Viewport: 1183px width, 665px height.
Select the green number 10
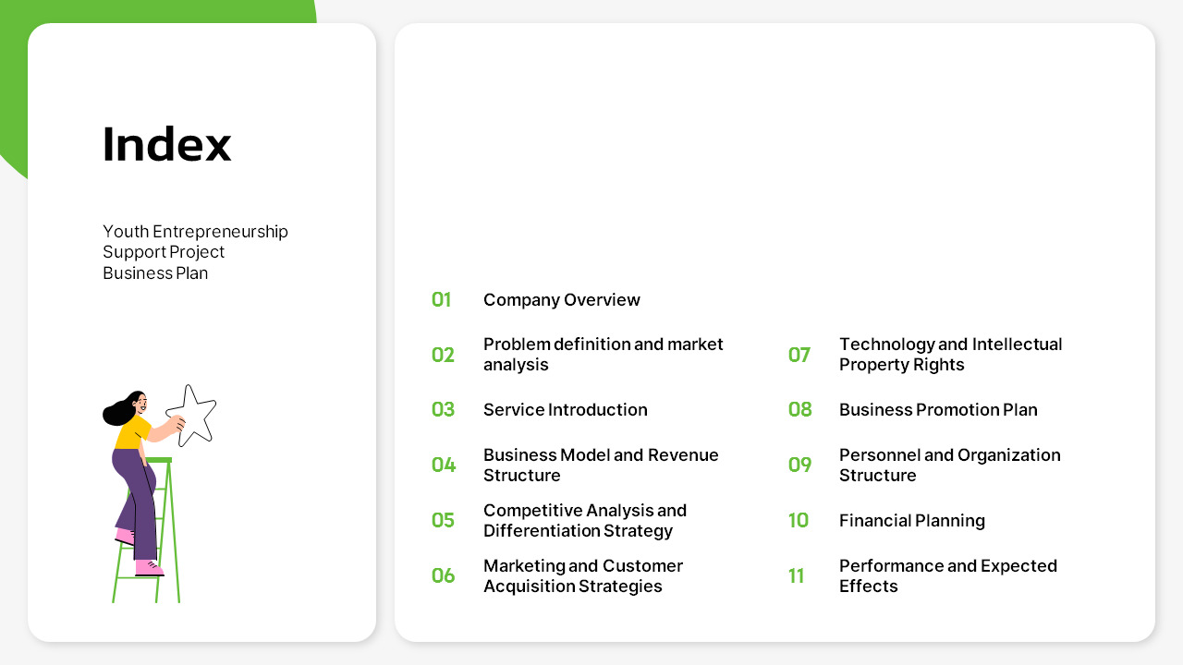[x=798, y=520]
